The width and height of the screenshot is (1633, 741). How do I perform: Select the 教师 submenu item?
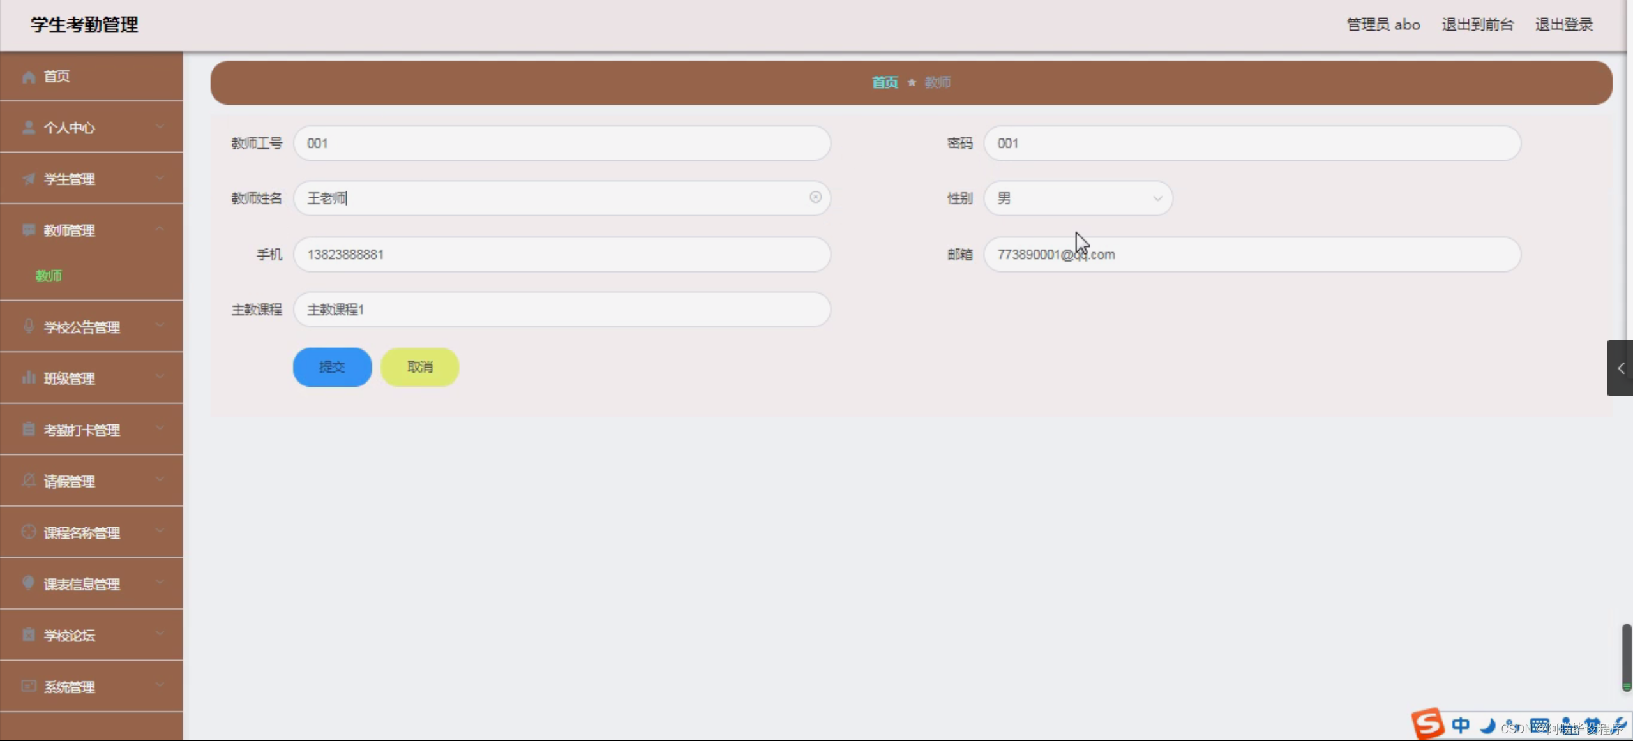49,276
